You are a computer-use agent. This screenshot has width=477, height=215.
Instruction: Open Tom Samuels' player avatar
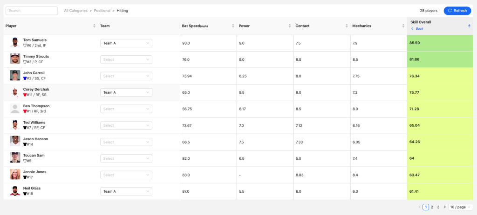click(x=15, y=42)
